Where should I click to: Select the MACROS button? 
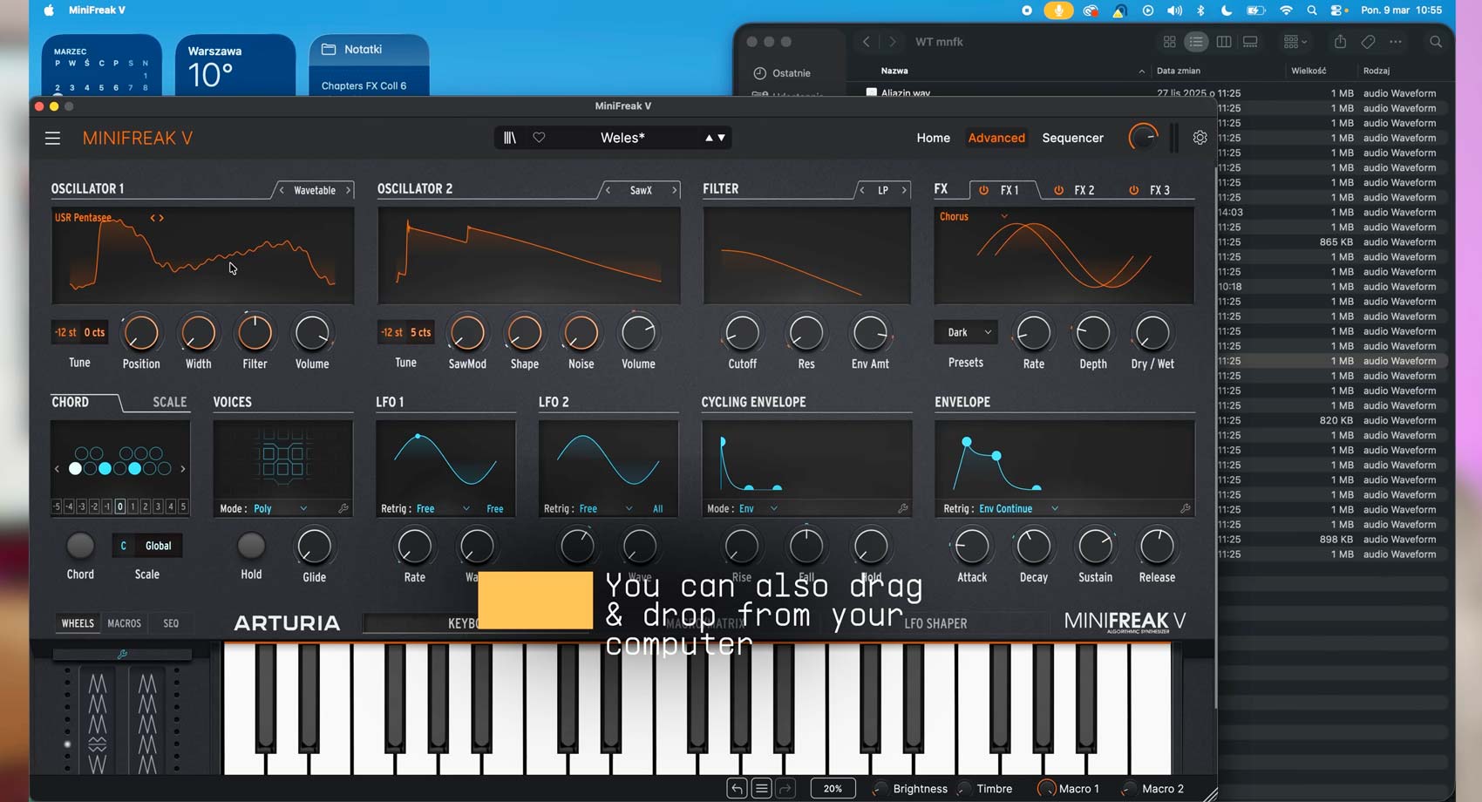pos(124,623)
